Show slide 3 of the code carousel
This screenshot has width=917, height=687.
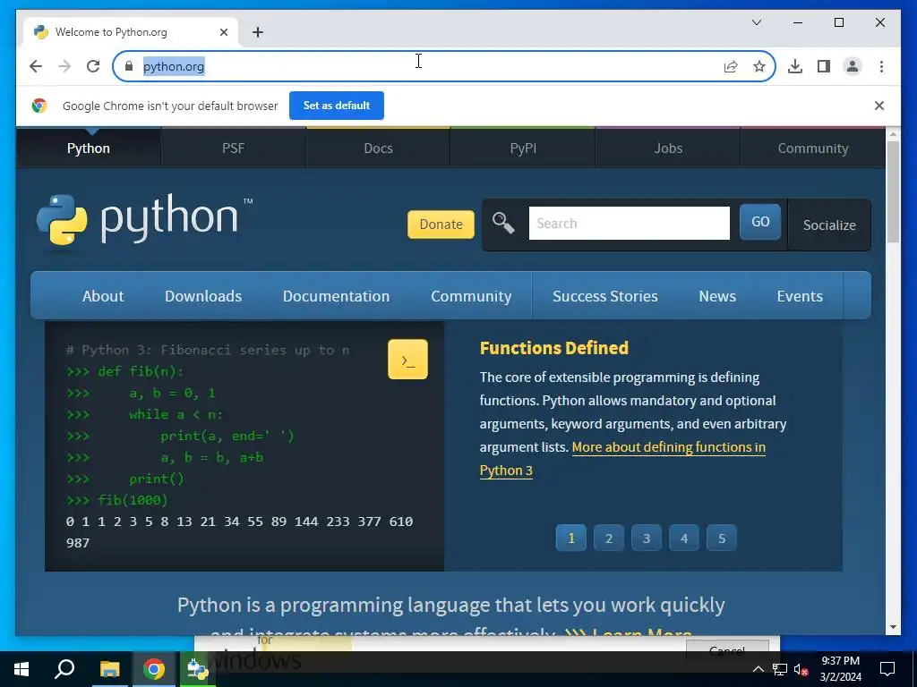click(647, 538)
